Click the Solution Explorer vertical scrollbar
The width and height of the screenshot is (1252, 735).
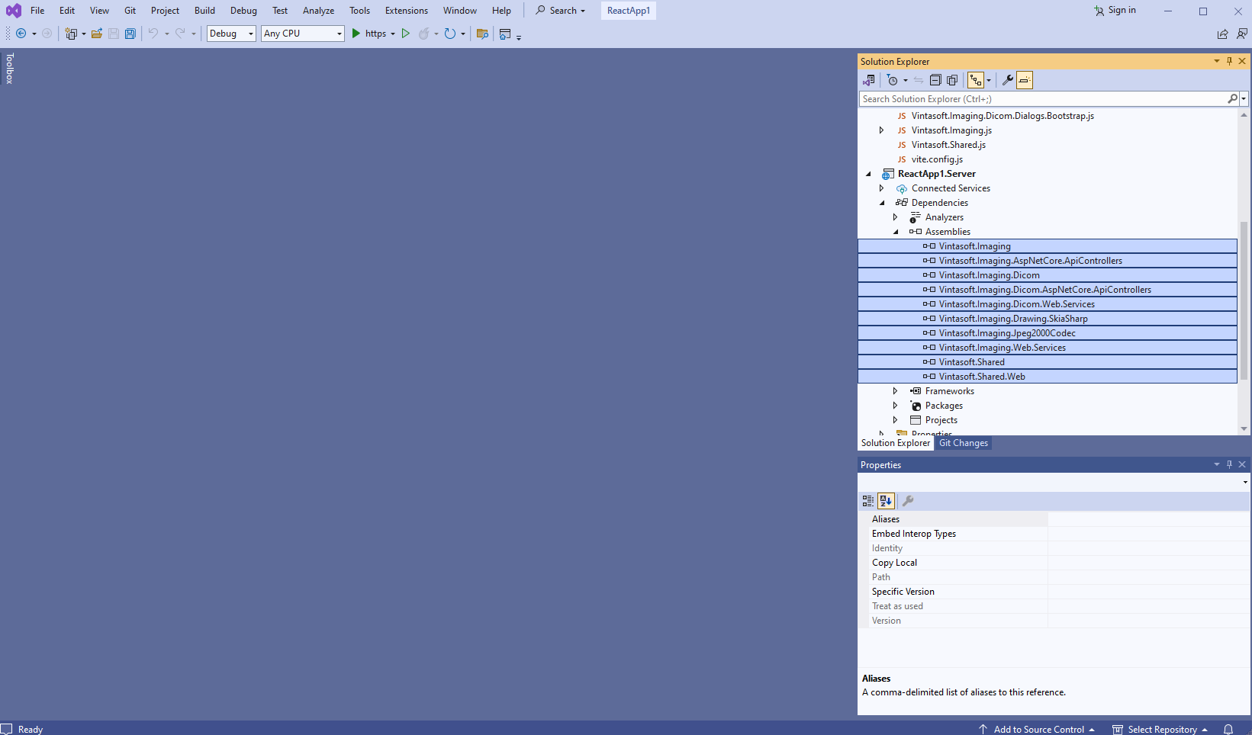(x=1244, y=305)
